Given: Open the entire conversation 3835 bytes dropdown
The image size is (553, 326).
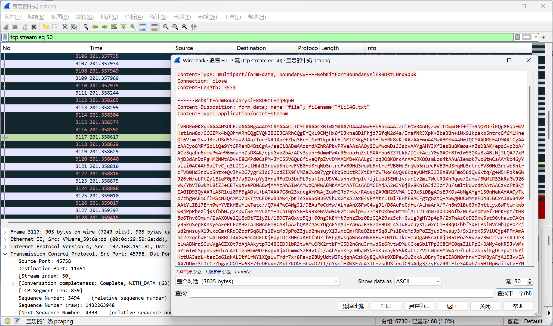Looking at the screenshot, I should click(x=257, y=281).
